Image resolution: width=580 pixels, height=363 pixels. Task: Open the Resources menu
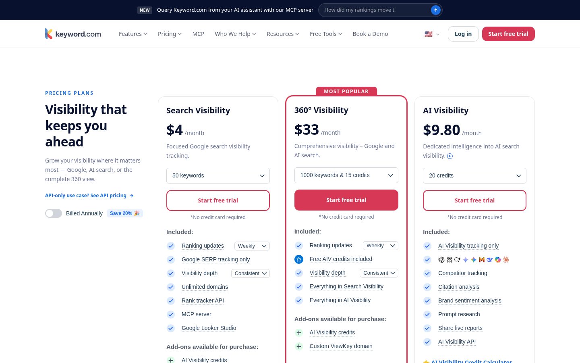coord(283,34)
